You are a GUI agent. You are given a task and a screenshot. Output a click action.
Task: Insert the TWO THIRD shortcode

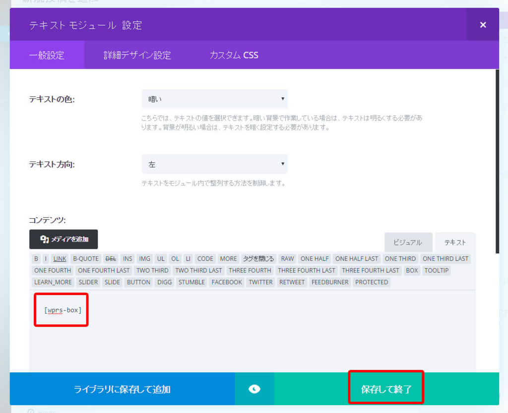[x=152, y=270]
